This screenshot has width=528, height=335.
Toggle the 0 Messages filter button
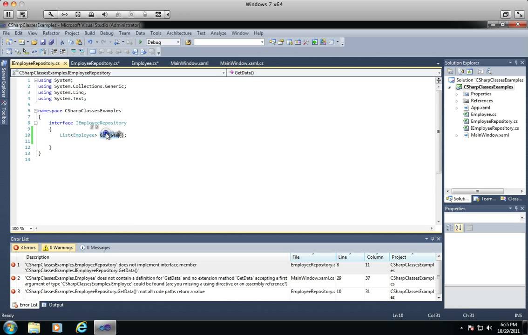point(95,248)
